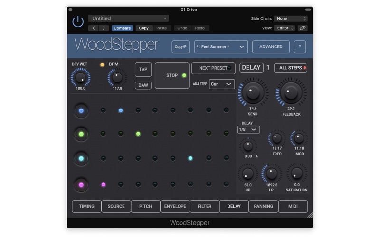Toggle the plugin power bypass icon
Image resolution: width=380 pixels, height=237 pixels.
click(x=78, y=22)
